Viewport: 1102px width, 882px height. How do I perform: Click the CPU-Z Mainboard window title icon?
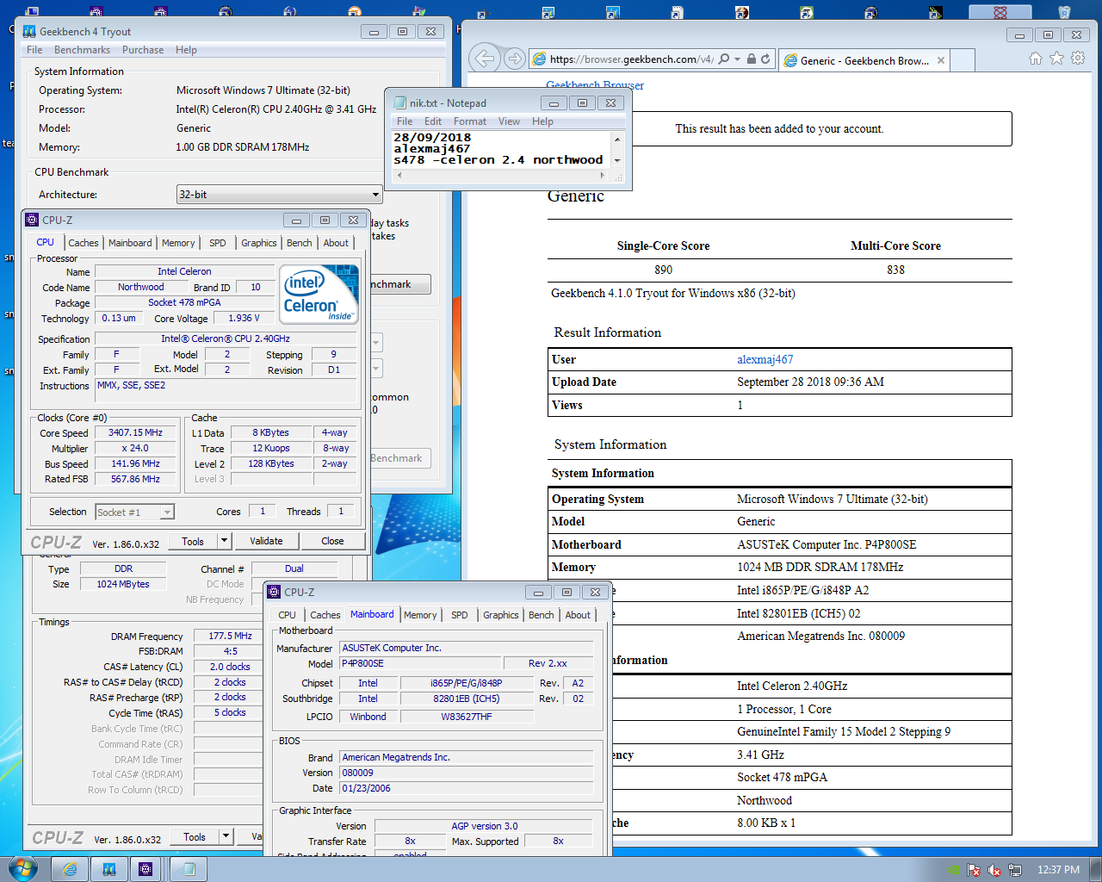tap(274, 592)
